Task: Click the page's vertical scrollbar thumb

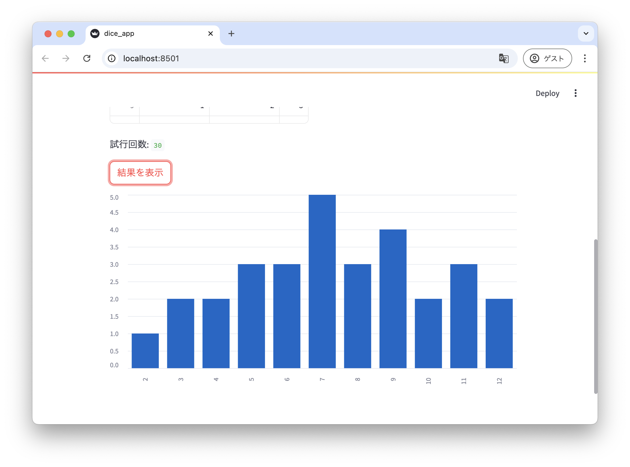Action: pos(595,316)
